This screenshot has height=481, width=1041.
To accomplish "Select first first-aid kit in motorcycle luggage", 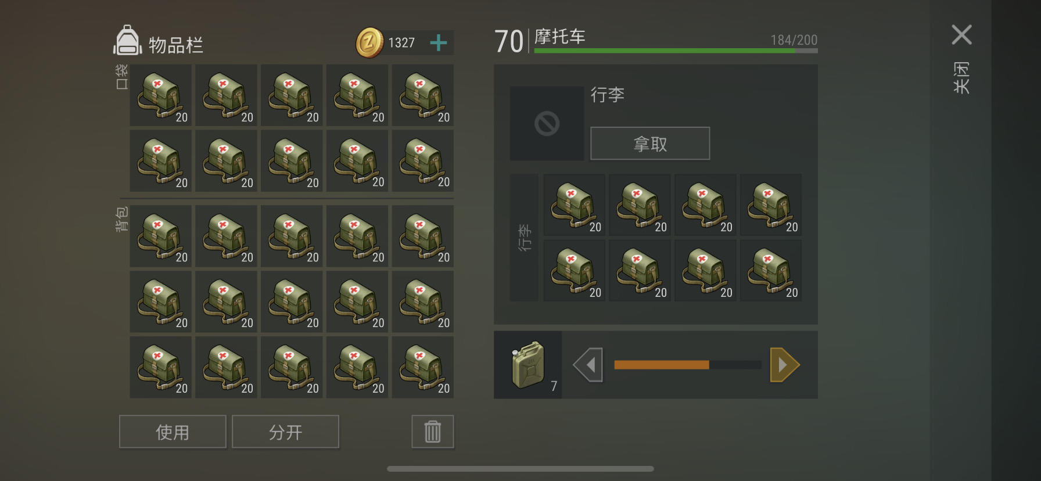I will [x=574, y=204].
